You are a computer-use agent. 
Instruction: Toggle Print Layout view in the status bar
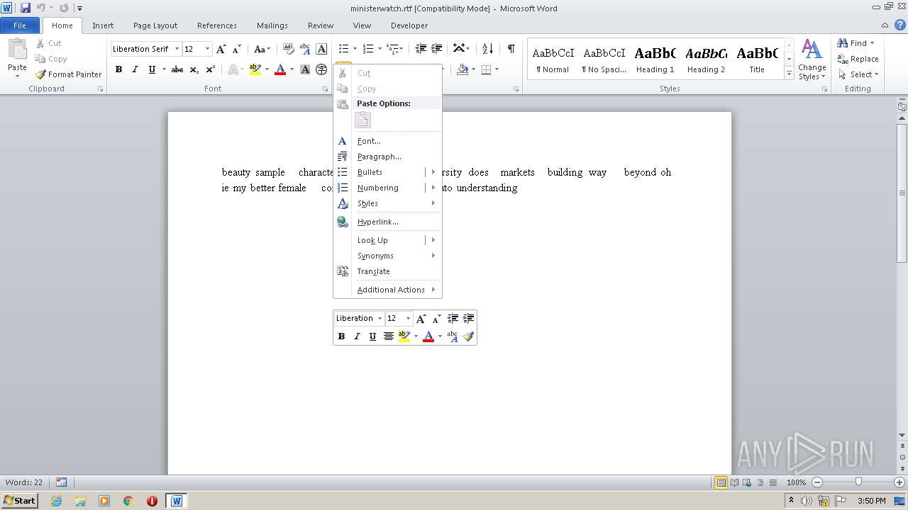click(x=721, y=482)
